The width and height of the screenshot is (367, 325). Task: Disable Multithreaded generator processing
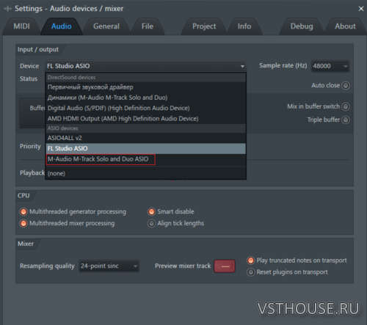tap(23, 211)
